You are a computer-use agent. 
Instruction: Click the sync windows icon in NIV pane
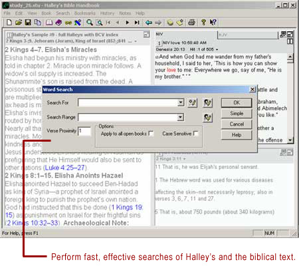(283, 35)
